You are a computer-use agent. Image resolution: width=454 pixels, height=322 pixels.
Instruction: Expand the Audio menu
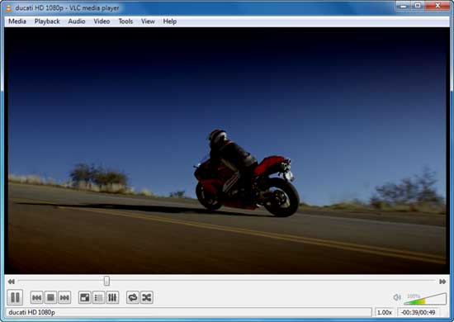pos(77,21)
